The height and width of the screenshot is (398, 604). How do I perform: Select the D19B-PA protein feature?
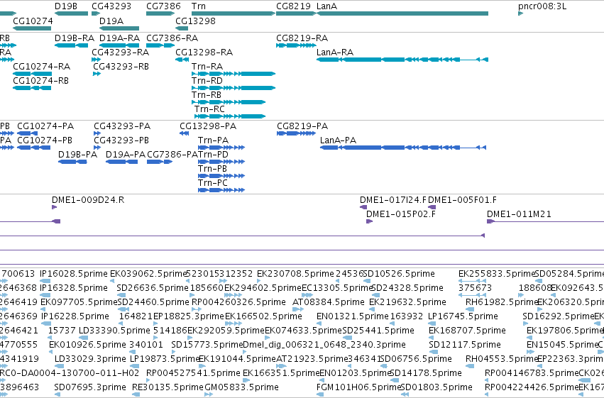point(72,162)
